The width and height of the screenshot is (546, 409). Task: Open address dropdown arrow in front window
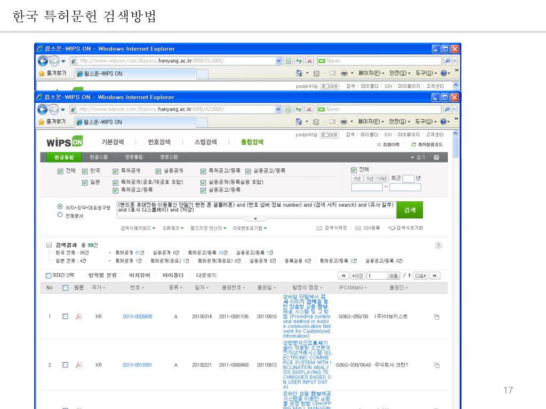point(278,109)
